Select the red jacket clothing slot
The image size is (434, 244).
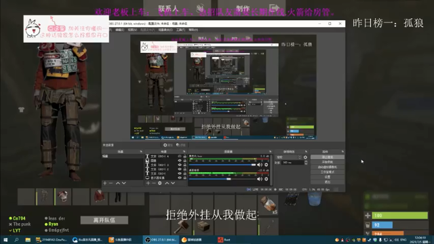click(99, 197)
